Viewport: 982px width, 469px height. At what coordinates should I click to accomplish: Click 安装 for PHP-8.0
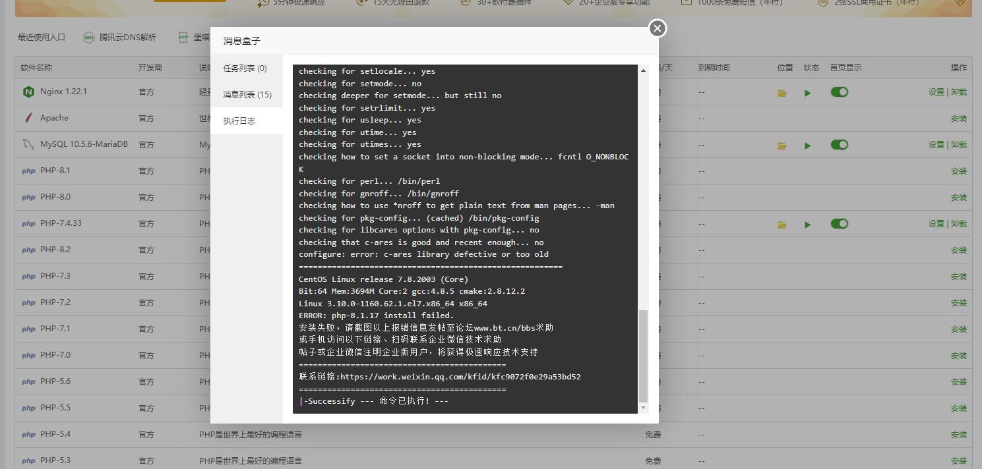click(x=959, y=198)
